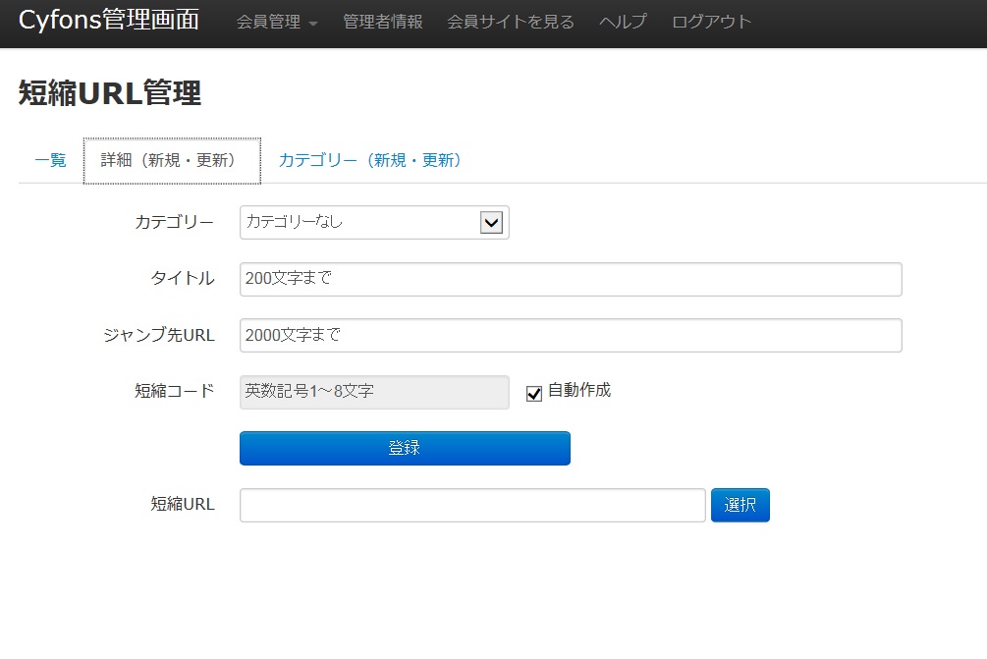Click the 短縮URL output text field
This screenshot has height=659, width=987.
click(x=471, y=505)
